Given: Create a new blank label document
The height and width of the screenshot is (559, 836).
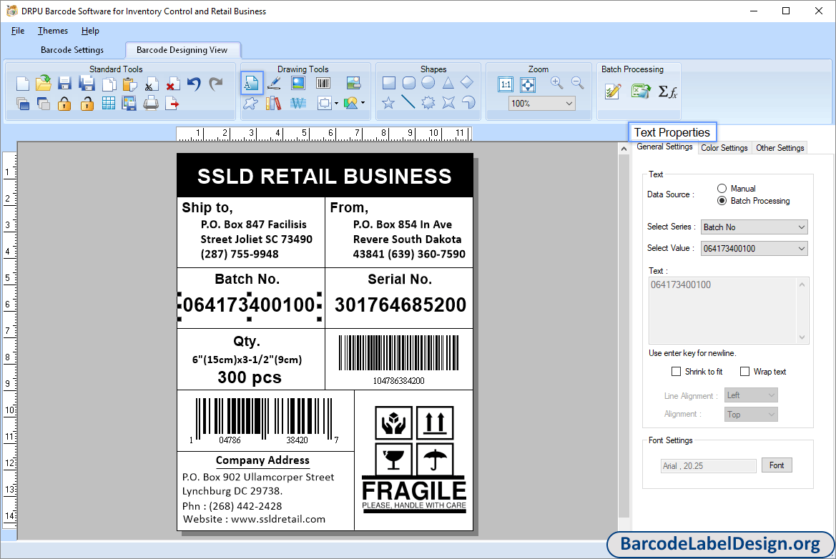Looking at the screenshot, I should click(22, 84).
